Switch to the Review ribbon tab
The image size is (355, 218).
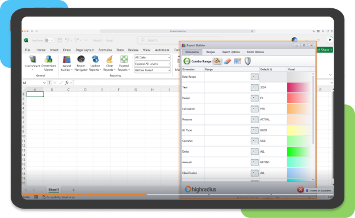pos(133,50)
